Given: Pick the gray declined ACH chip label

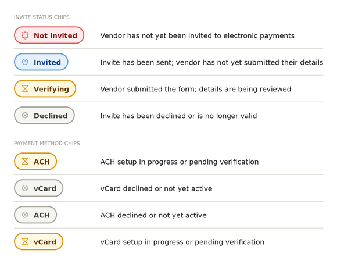Looking at the screenshot, I should pos(42,215).
